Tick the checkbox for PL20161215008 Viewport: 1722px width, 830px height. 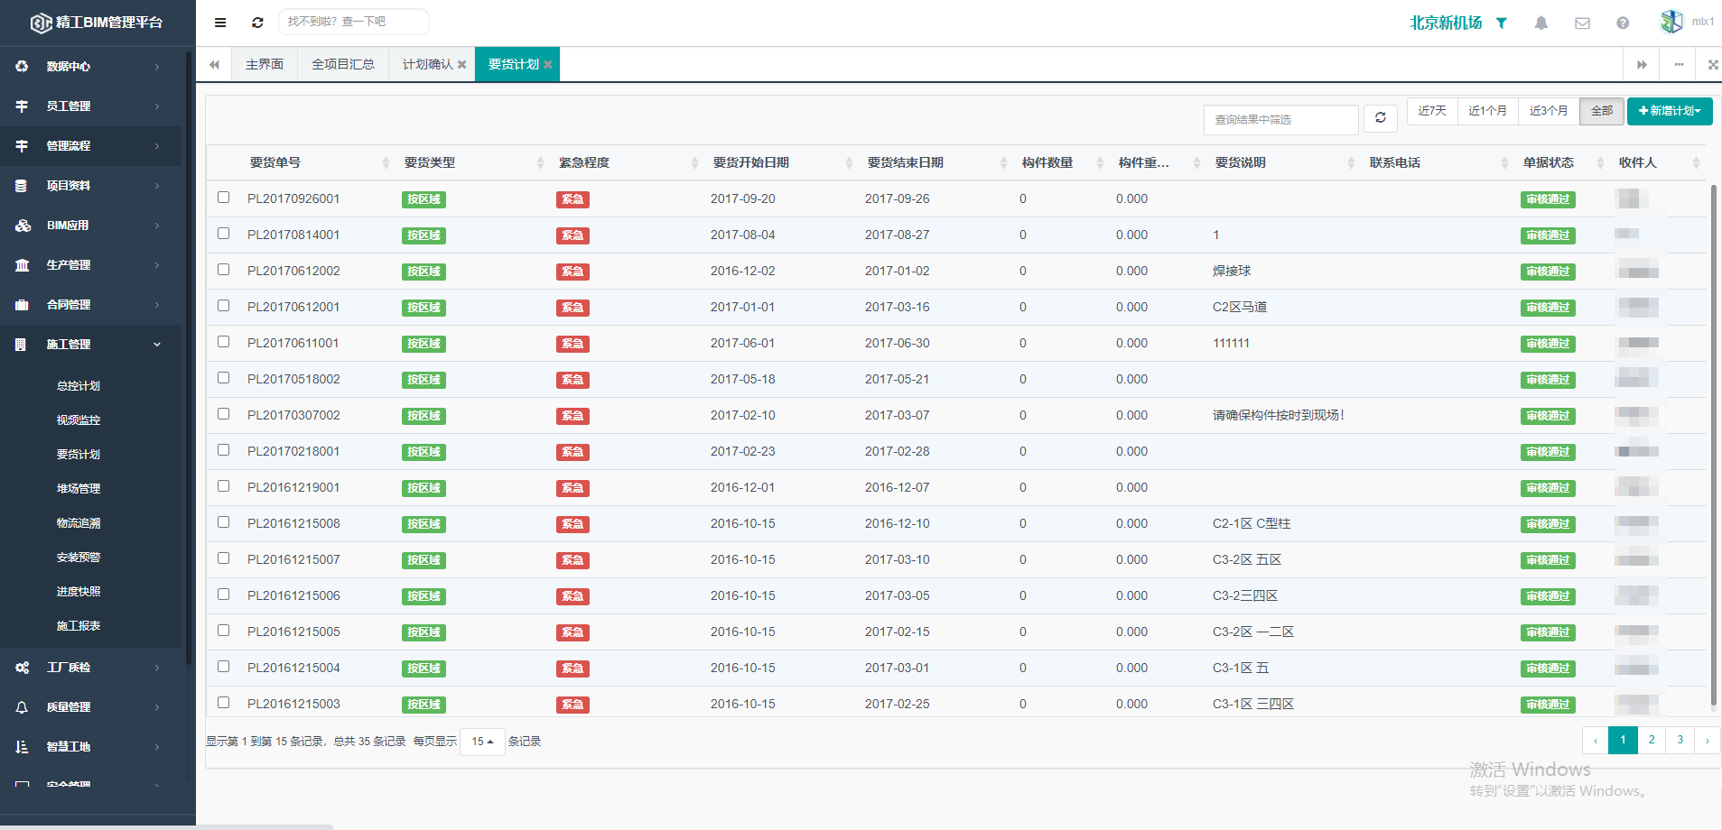pos(224,522)
